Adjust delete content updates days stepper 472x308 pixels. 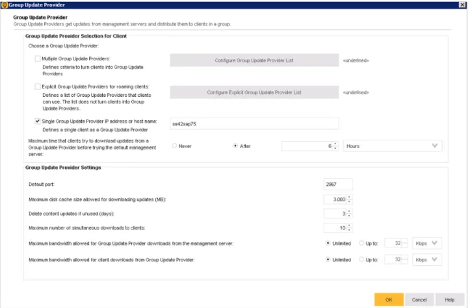pyautogui.click(x=349, y=214)
